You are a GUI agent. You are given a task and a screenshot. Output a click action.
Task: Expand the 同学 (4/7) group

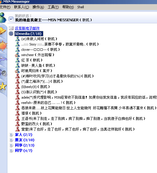(11, 151)
